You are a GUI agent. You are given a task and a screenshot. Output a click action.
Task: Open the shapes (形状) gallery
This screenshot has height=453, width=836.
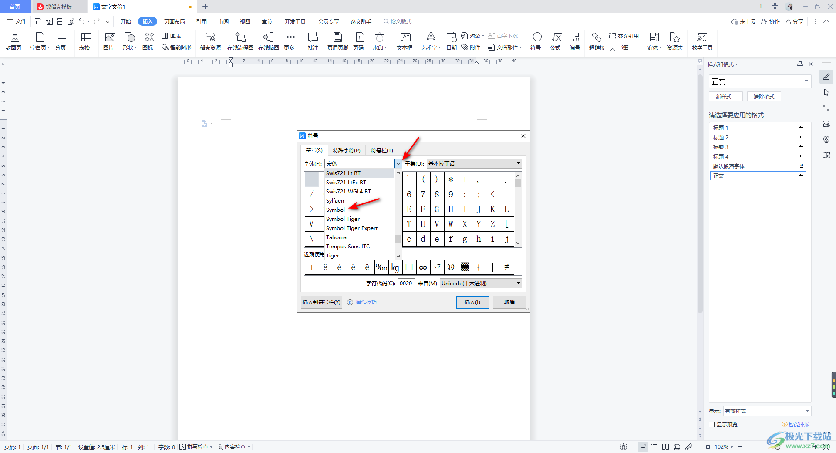(x=130, y=41)
